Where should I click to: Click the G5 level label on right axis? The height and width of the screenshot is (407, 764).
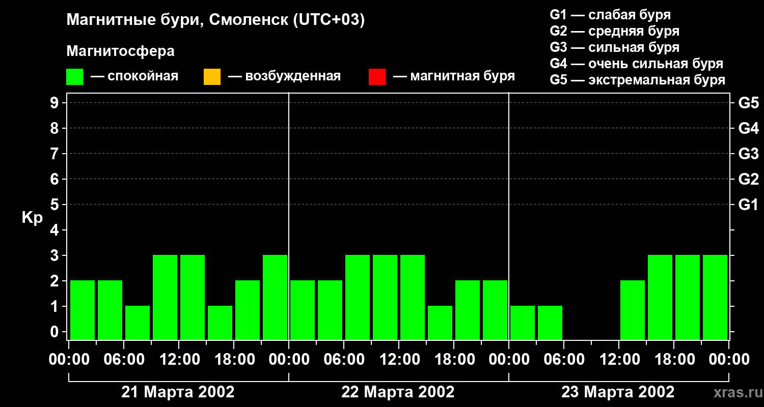click(x=748, y=103)
